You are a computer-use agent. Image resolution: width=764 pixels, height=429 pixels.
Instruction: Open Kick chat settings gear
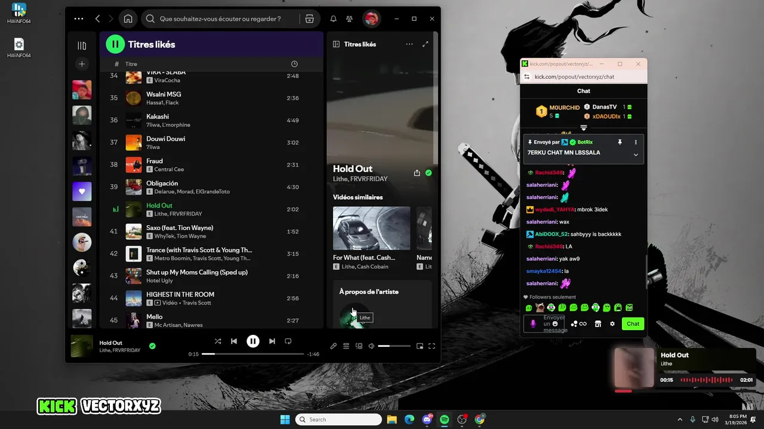click(x=612, y=324)
